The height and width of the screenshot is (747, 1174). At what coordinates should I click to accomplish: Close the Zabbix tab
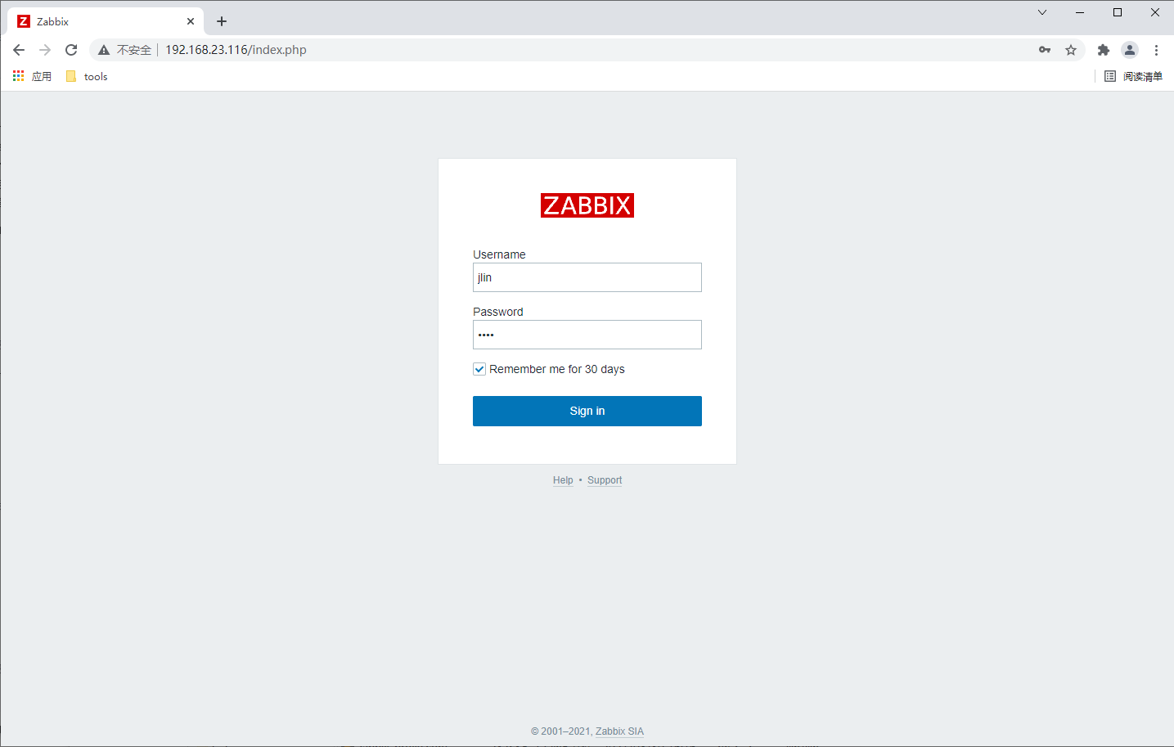pyautogui.click(x=191, y=21)
